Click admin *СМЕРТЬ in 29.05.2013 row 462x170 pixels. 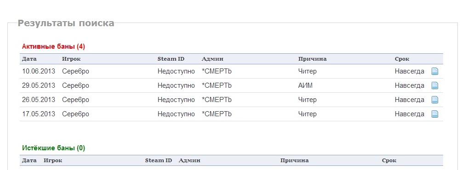click(x=217, y=85)
